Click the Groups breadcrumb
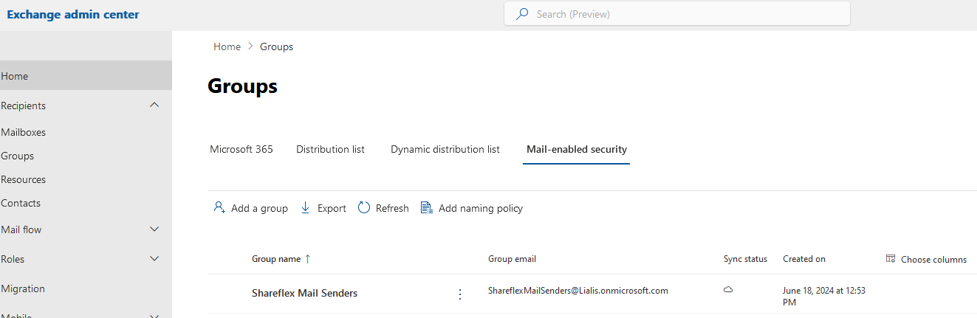977x318 pixels. click(276, 46)
